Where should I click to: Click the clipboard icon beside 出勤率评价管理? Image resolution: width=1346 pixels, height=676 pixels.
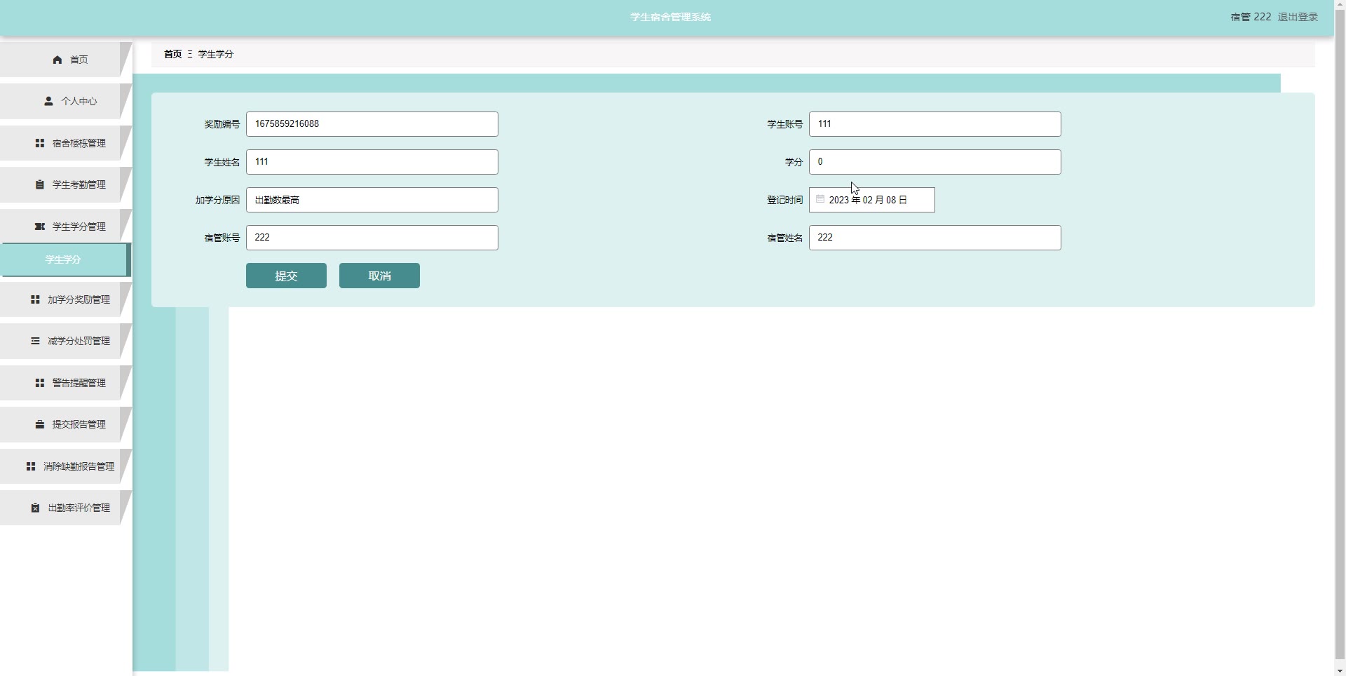[35, 508]
